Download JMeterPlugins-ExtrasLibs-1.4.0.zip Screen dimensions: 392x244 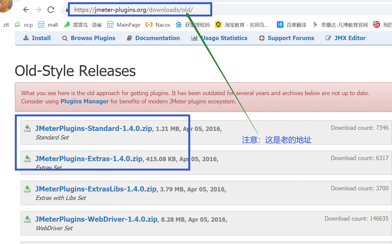tap(95, 189)
